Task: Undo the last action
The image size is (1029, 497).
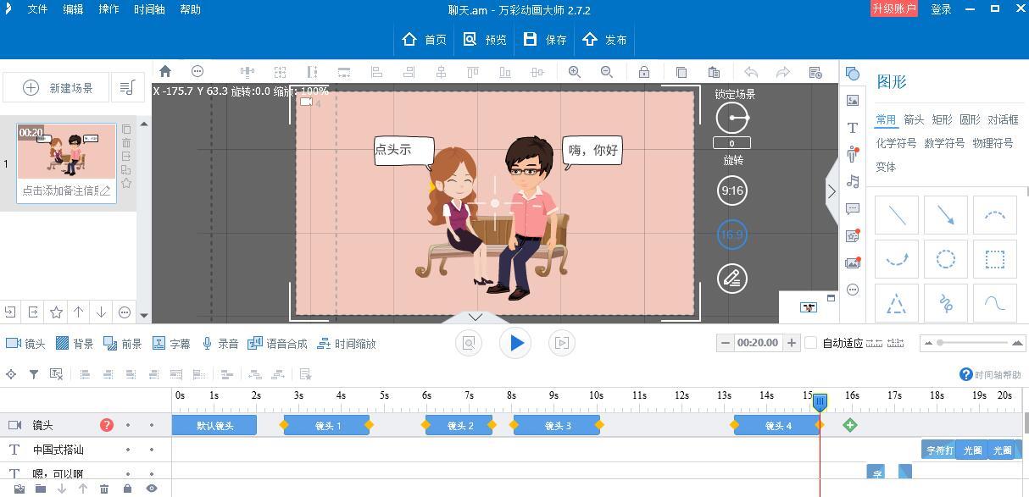Action: 751,72
